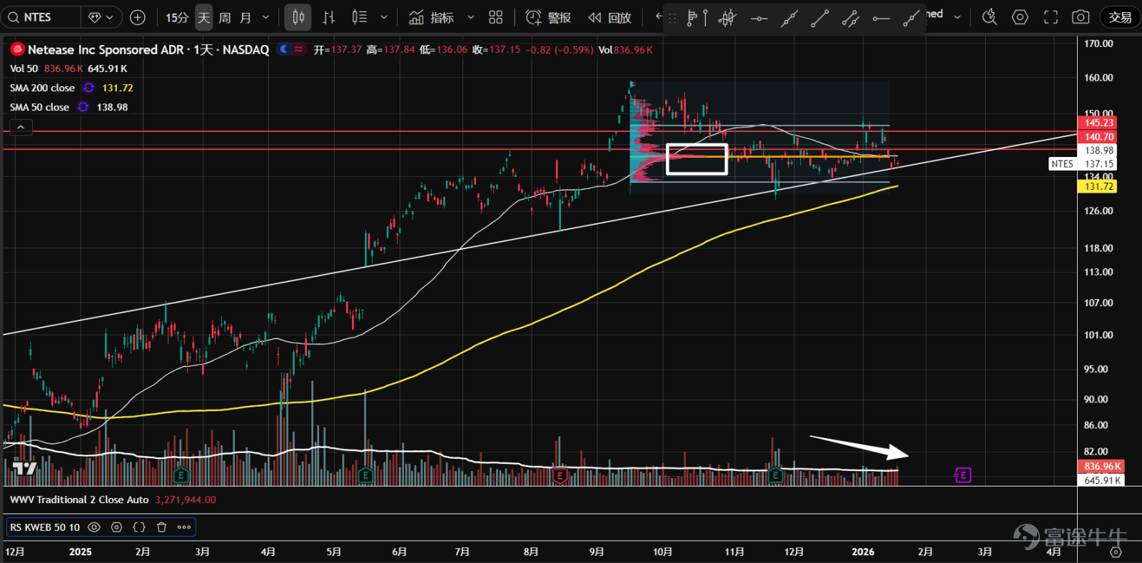Select the 周 weekly interval
1142x563 pixels.
click(x=225, y=17)
